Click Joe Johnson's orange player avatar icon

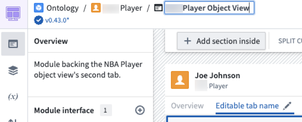(180, 80)
